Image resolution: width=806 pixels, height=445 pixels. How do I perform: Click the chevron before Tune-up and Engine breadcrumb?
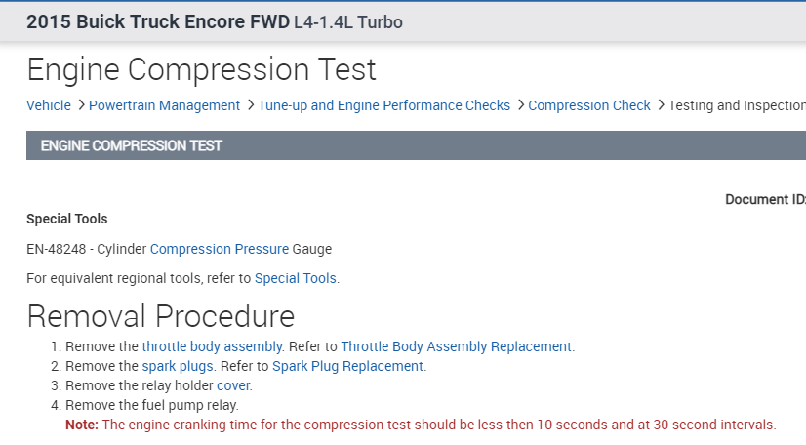click(250, 105)
